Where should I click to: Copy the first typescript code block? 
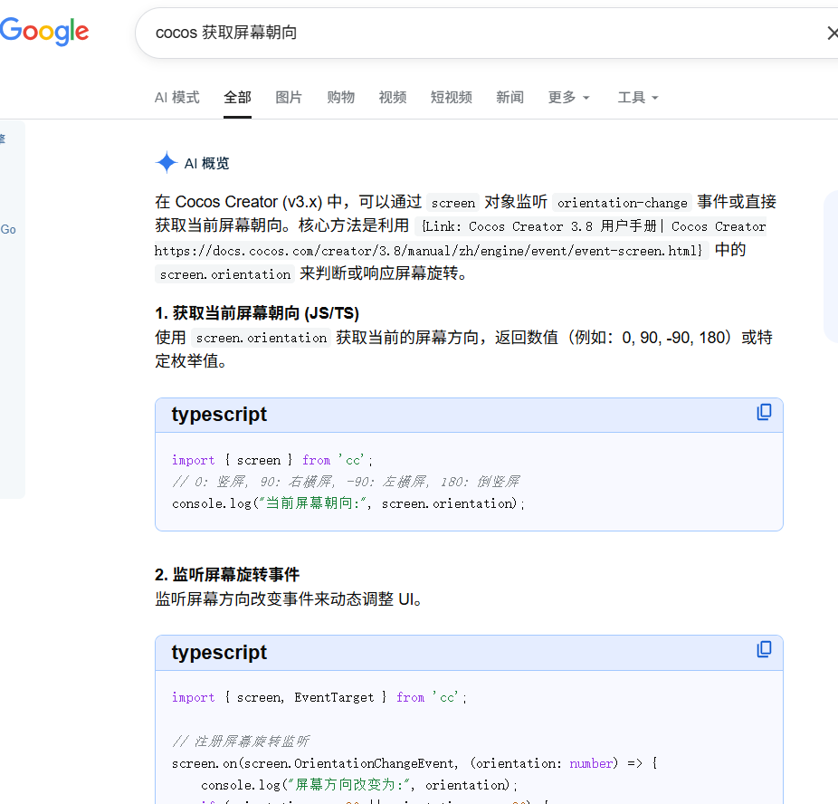click(765, 413)
